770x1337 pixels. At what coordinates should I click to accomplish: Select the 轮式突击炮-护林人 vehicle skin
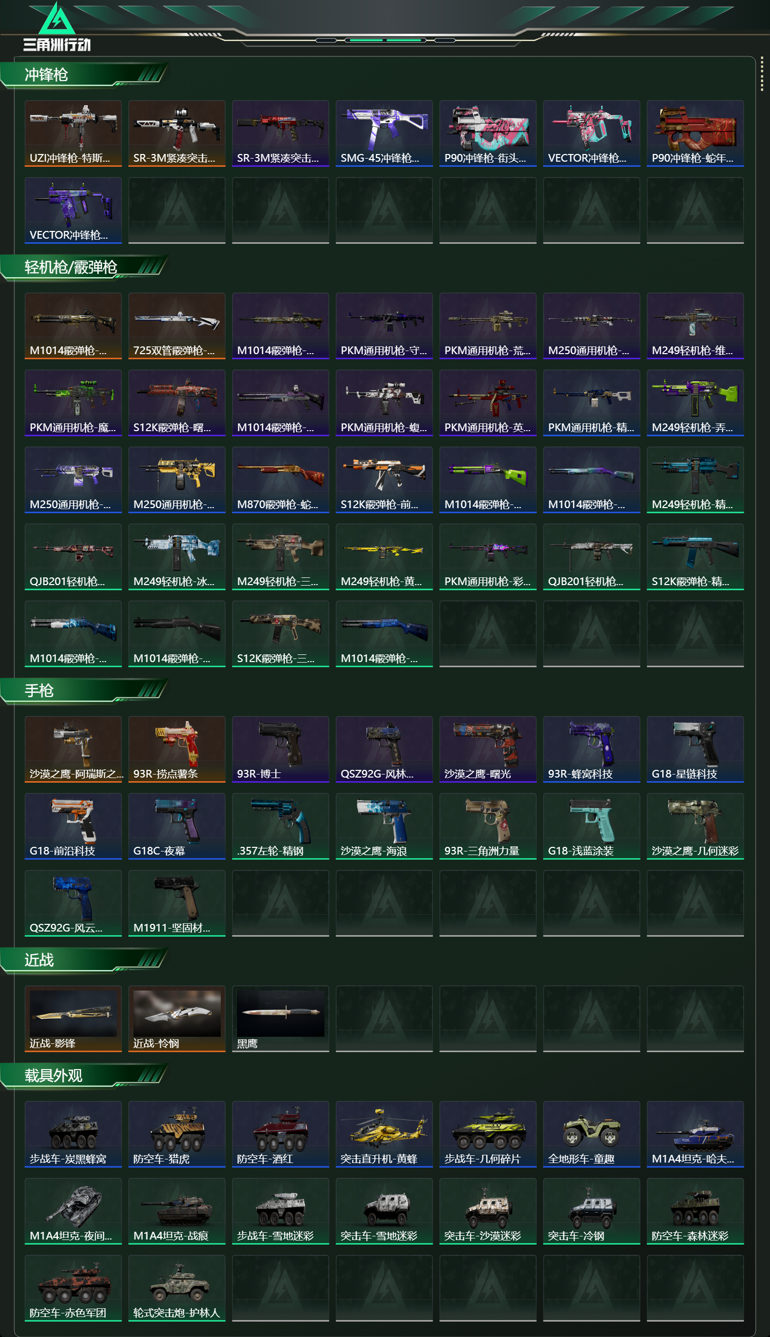coord(177,1287)
